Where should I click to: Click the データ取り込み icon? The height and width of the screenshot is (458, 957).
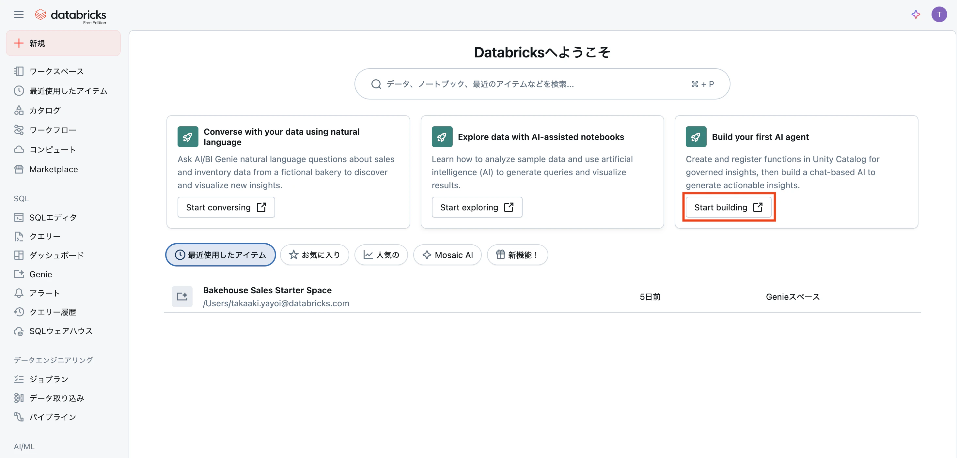(19, 398)
